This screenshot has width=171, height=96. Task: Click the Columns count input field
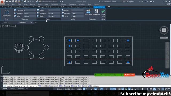pos(30,10)
